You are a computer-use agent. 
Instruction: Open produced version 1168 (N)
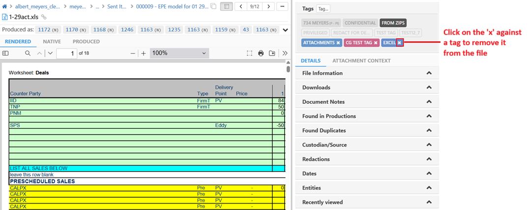click(x=104, y=30)
